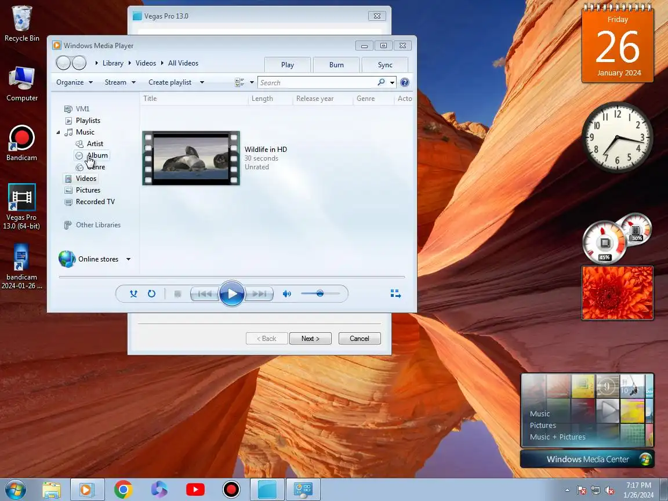The height and width of the screenshot is (501, 668).
Task: Open File Explorer from the taskbar
Action: [x=52, y=490]
